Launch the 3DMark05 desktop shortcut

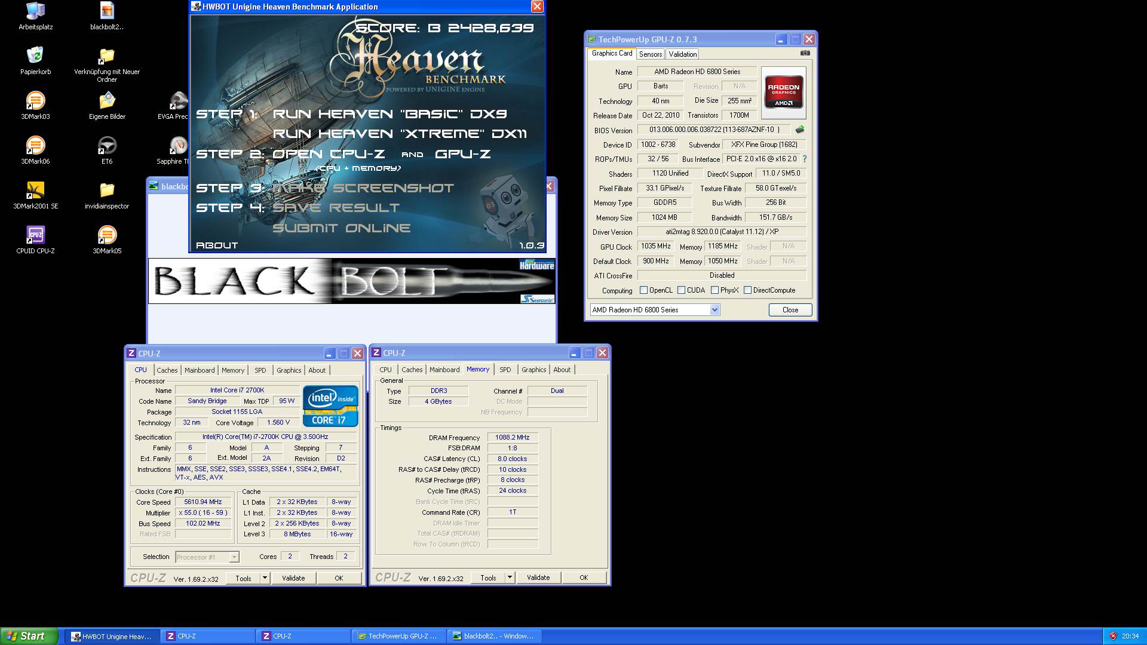click(107, 239)
